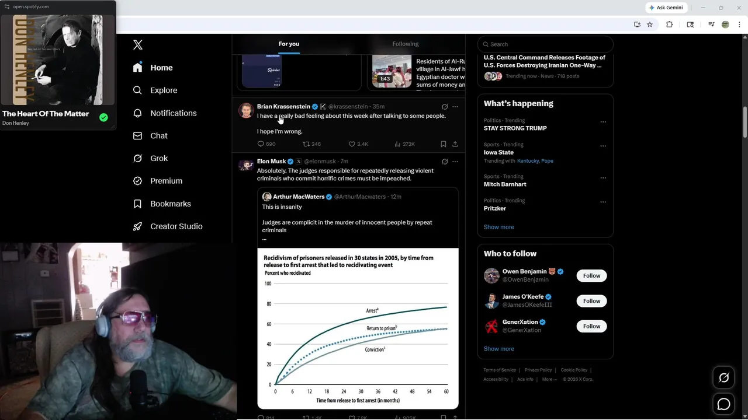Open Chrome profile avatar
The width and height of the screenshot is (748, 420).
click(725, 24)
